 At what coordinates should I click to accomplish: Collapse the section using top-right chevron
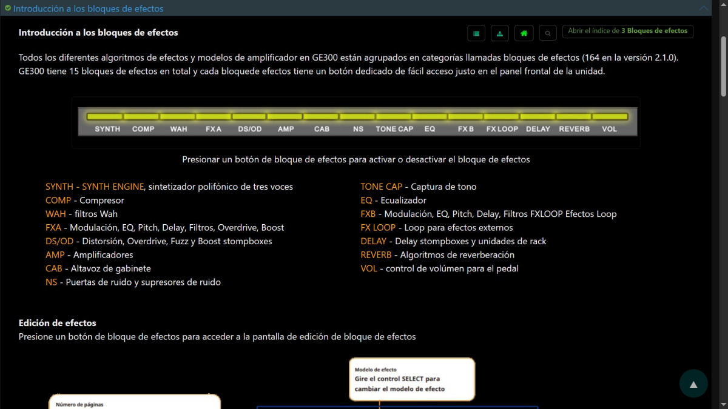tap(704, 8)
